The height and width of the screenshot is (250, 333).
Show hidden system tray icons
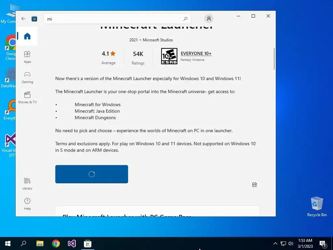275,243
